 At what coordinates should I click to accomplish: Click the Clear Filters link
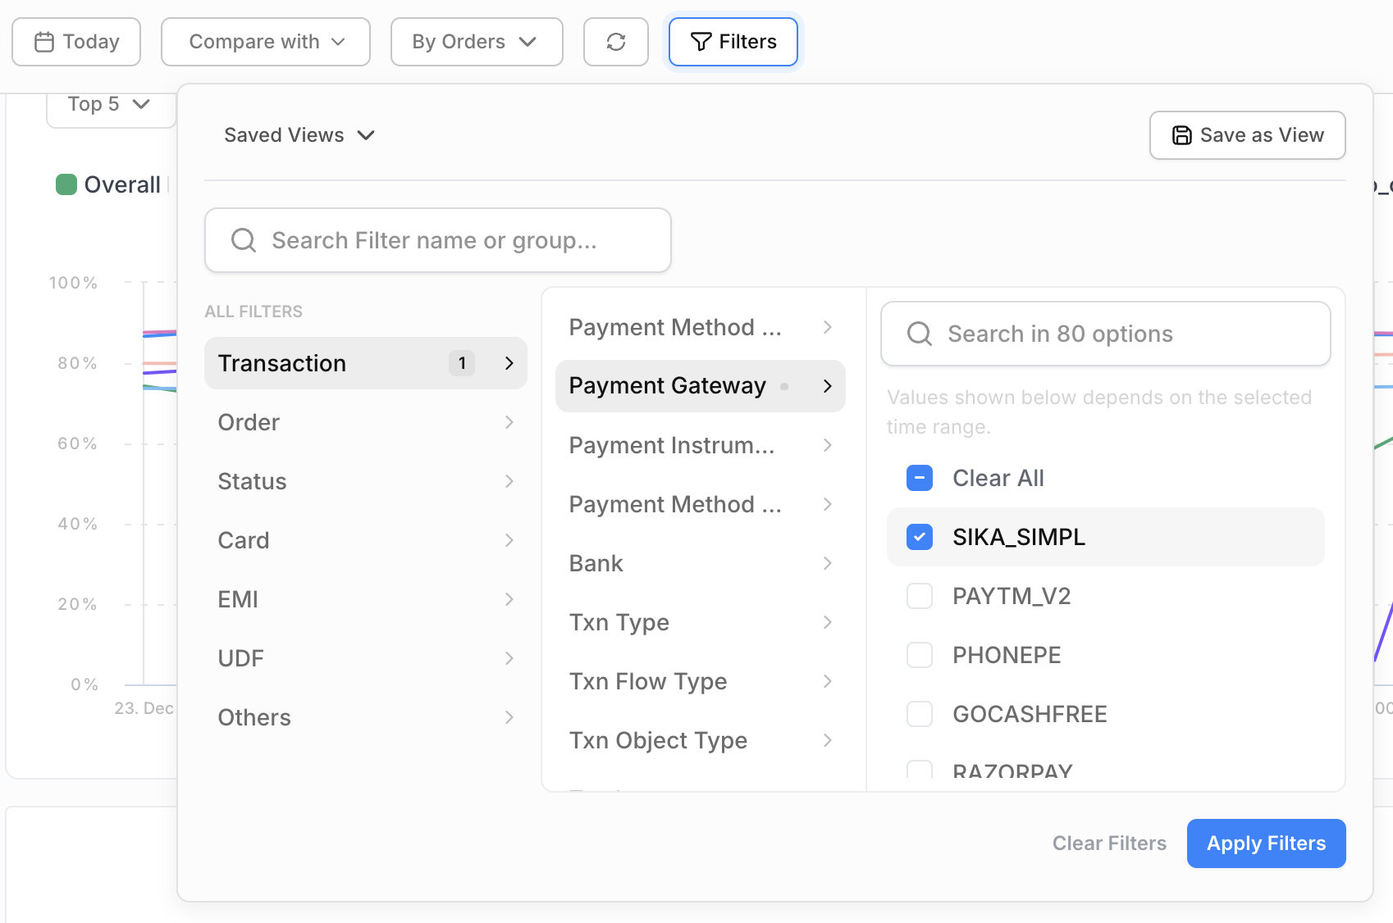(1109, 843)
